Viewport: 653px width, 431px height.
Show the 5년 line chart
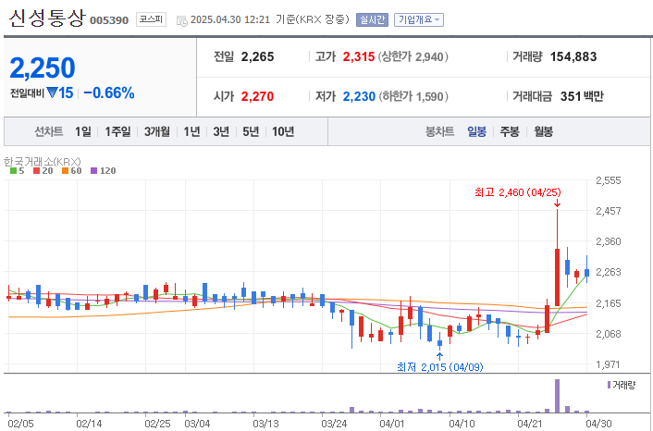pyautogui.click(x=251, y=132)
